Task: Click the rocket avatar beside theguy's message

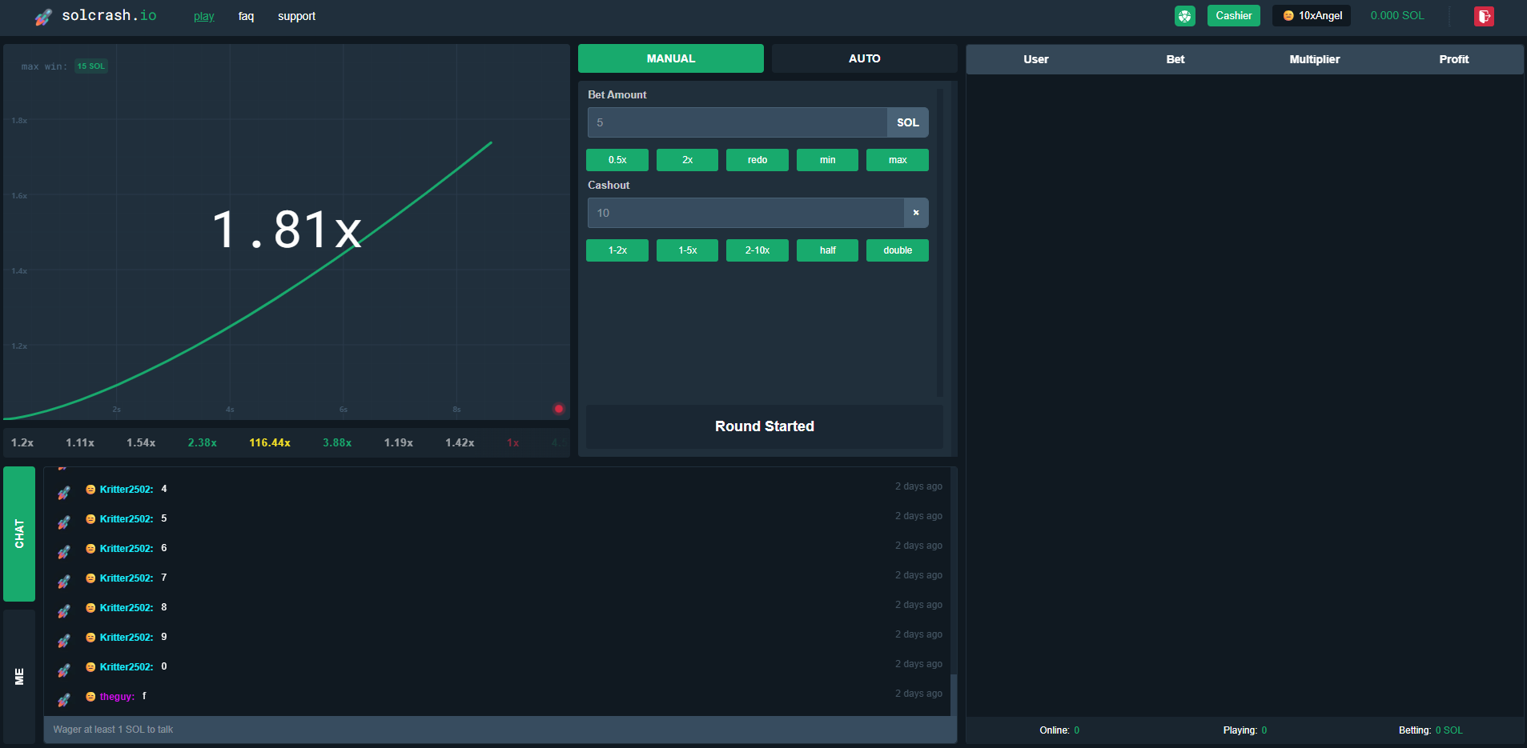Action: 64,700
